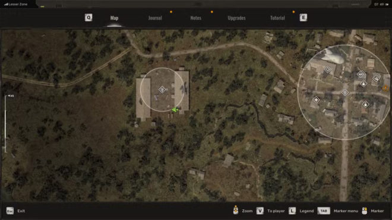Click the central village location marker on the road
Viewport: 392px width, 220px height.
tap(344, 93)
